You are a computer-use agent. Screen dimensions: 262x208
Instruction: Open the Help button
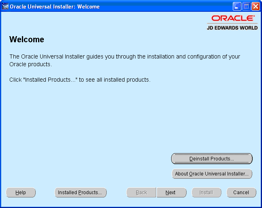21,193
